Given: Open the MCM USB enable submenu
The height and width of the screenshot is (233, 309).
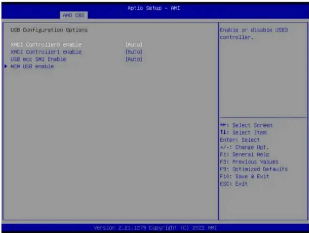Looking at the screenshot, I should 32,67.
